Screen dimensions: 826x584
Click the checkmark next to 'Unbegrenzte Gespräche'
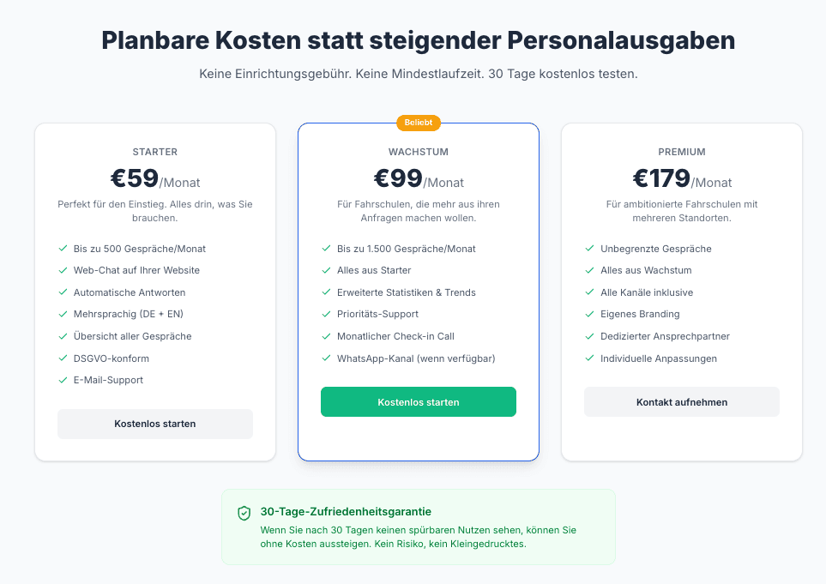[589, 248]
